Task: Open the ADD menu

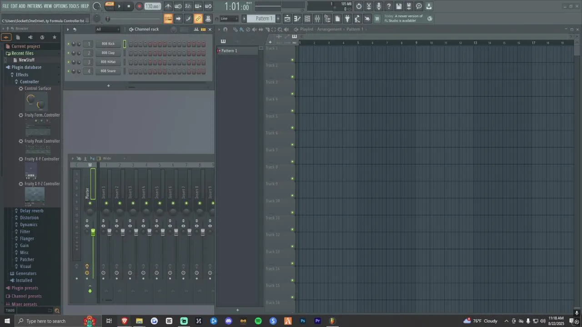Action: point(22,6)
